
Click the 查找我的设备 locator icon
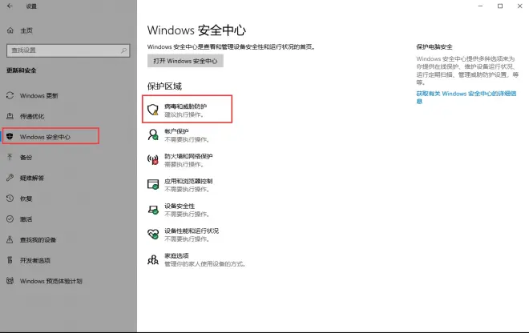[10, 239]
